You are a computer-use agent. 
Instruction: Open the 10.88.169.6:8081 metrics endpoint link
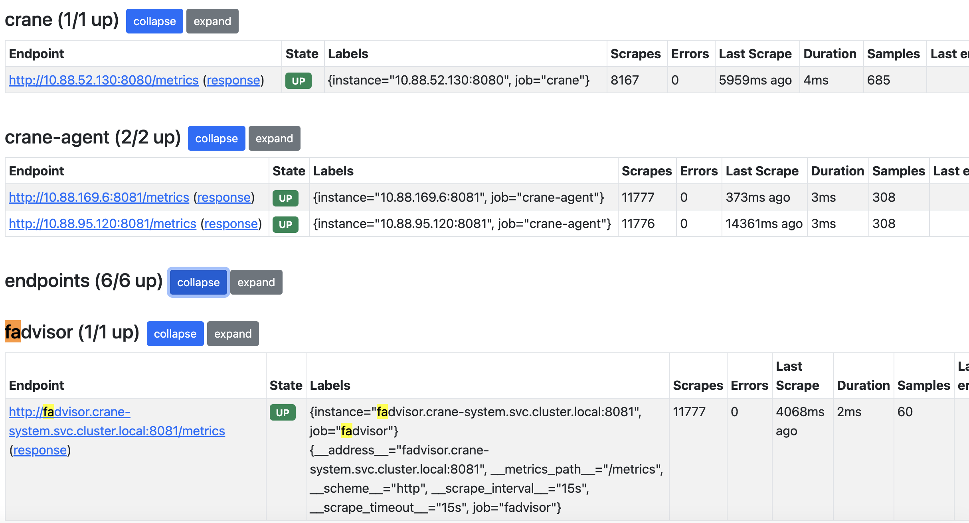[x=99, y=197]
